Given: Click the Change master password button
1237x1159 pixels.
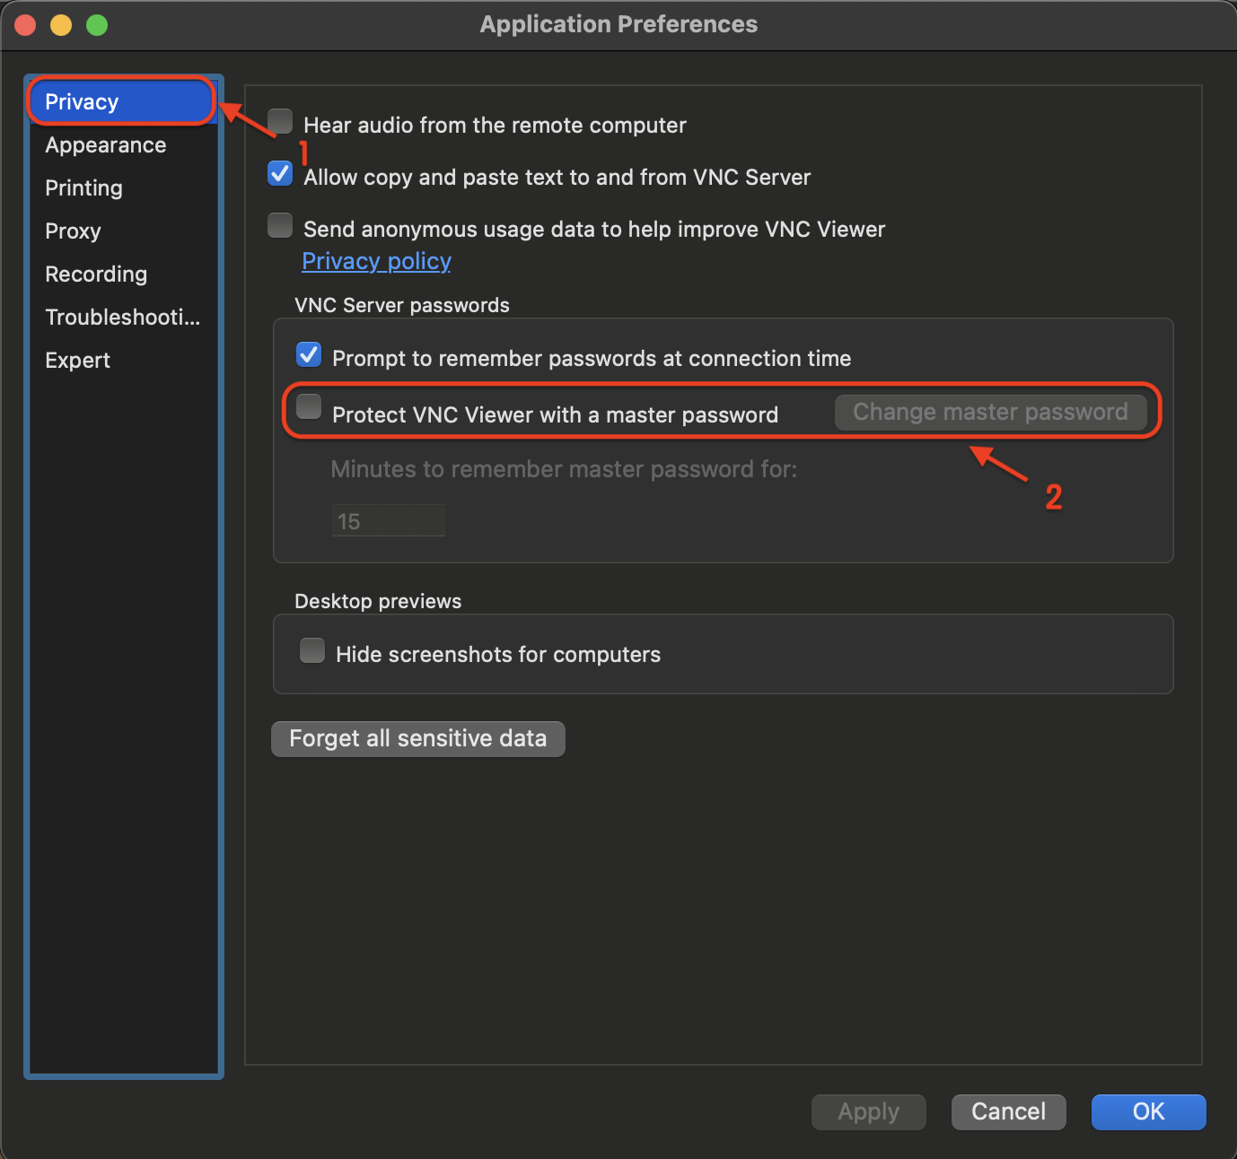Looking at the screenshot, I should (990, 412).
